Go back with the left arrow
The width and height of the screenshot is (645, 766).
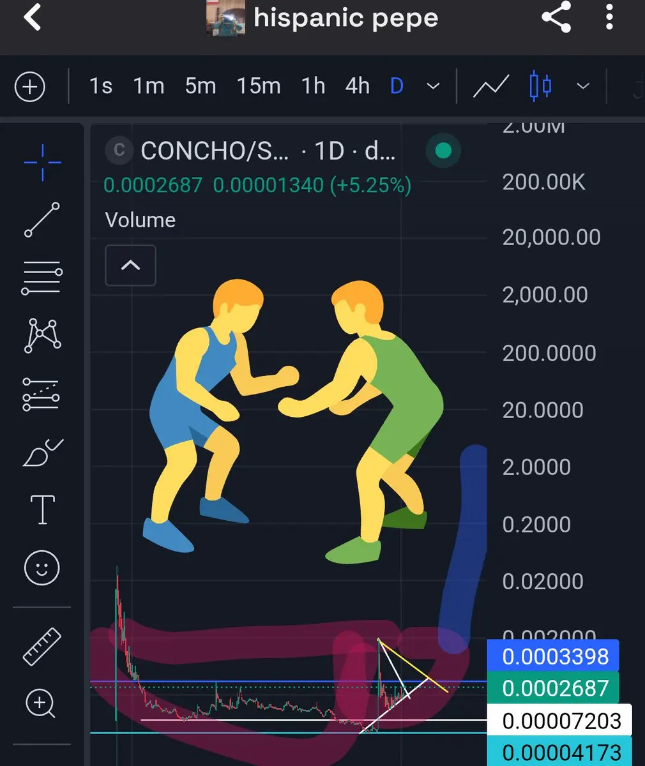tap(32, 17)
